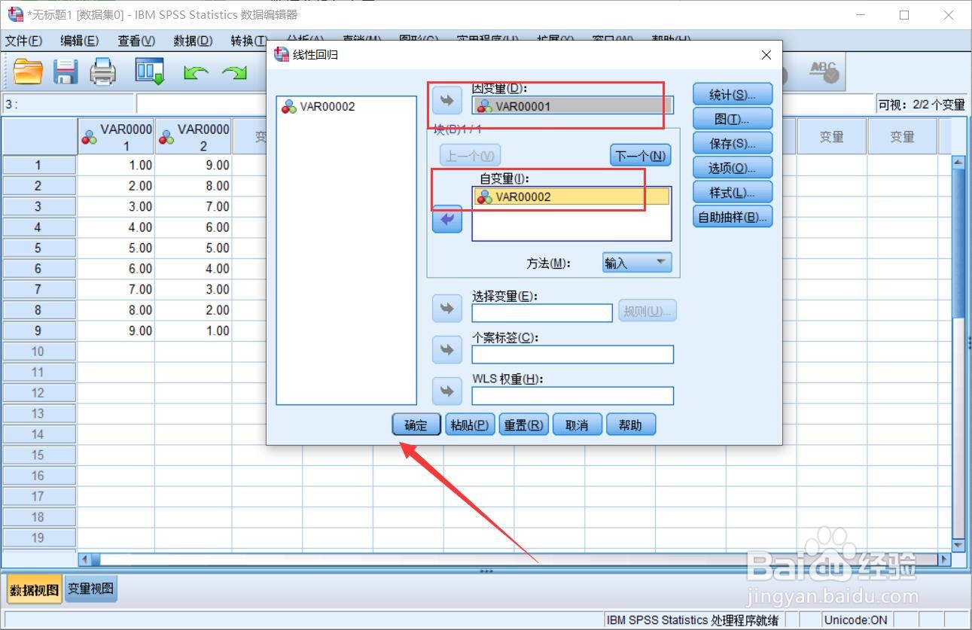
Task: Open the 选项(O)... settings
Action: tap(733, 168)
